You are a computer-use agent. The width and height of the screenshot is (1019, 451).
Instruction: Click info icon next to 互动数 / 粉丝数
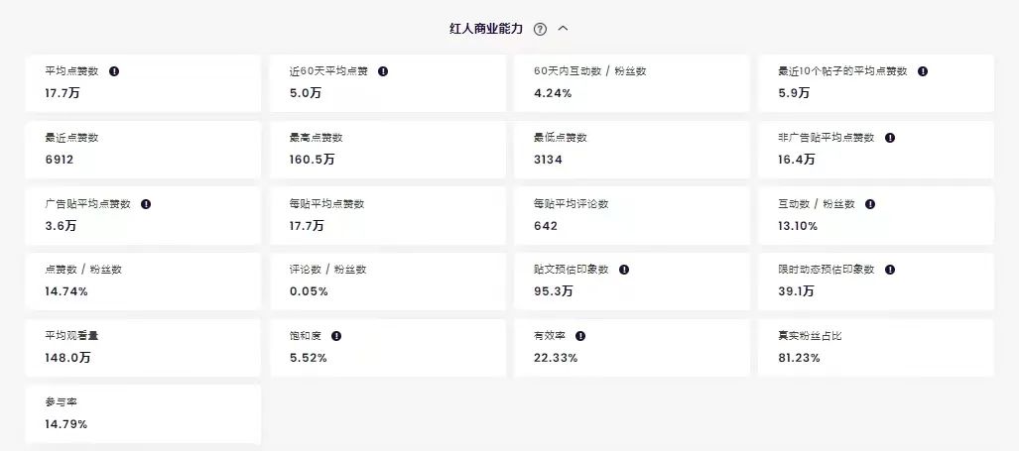click(870, 204)
